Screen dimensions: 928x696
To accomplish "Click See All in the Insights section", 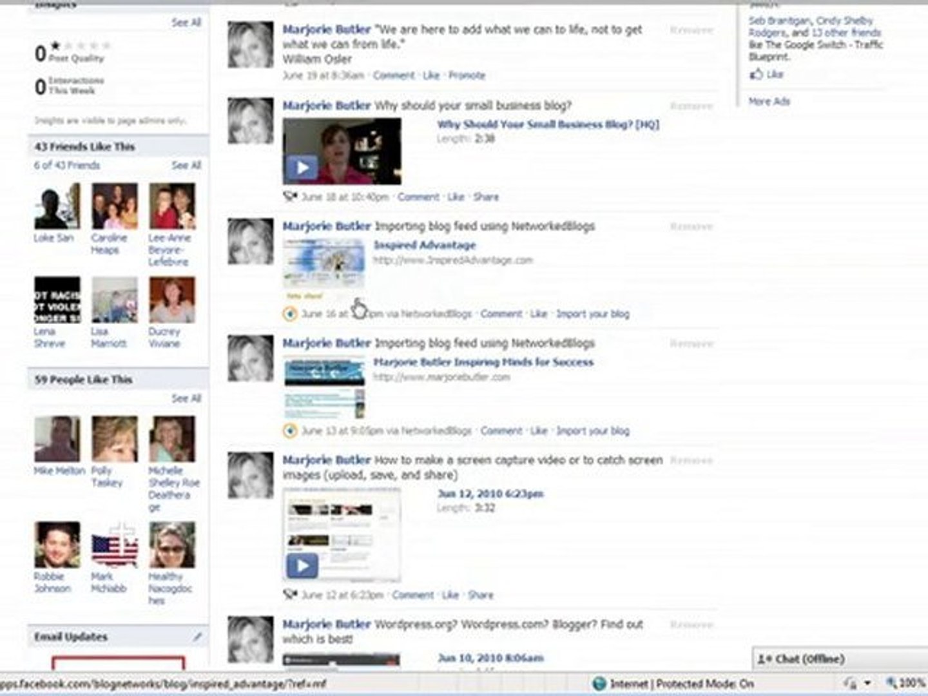I will 186,23.
